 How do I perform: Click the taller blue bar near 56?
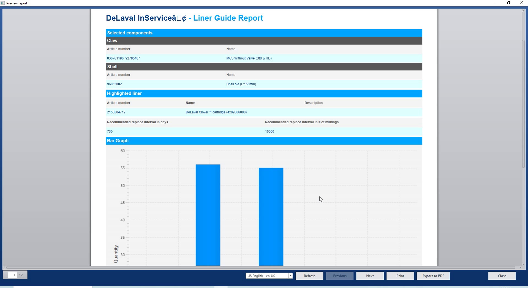[208, 215]
